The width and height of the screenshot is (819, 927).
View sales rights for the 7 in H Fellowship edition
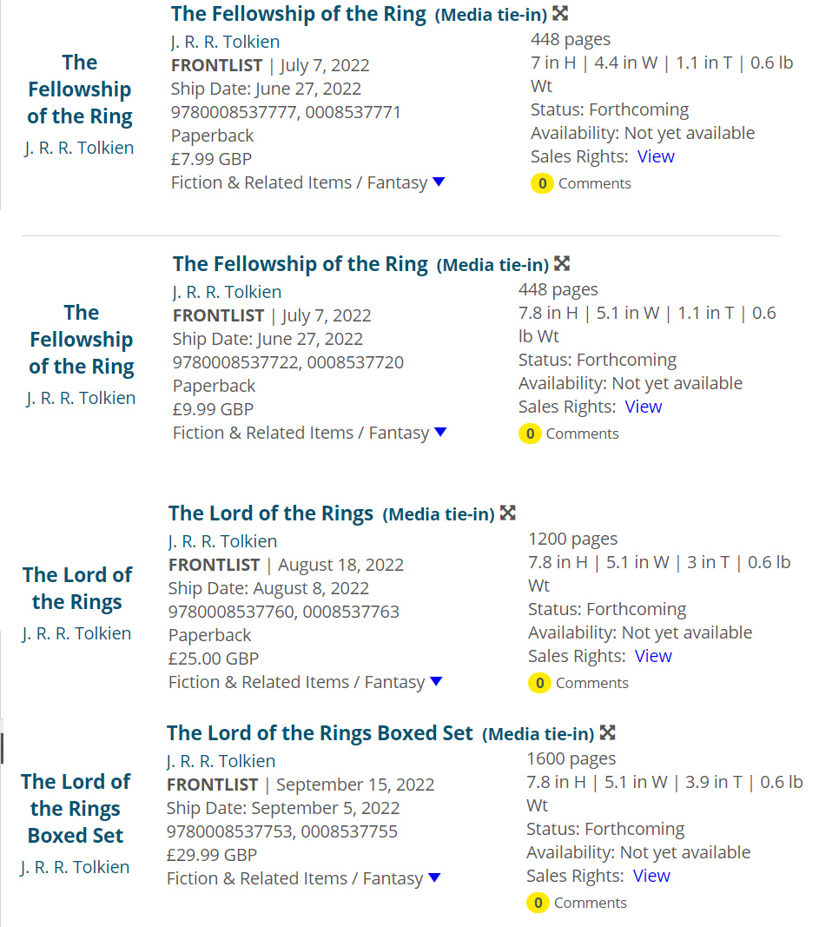click(x=656, y=156)
